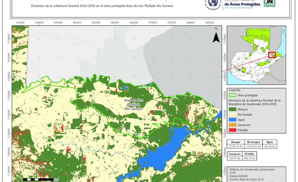
Task: Click the No bosque 17,293.23 ha cell
Action: (x=253, y=146)
